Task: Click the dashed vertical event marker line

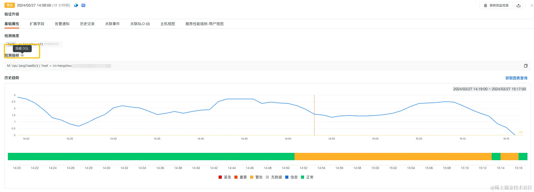Action: click(314, 115)
